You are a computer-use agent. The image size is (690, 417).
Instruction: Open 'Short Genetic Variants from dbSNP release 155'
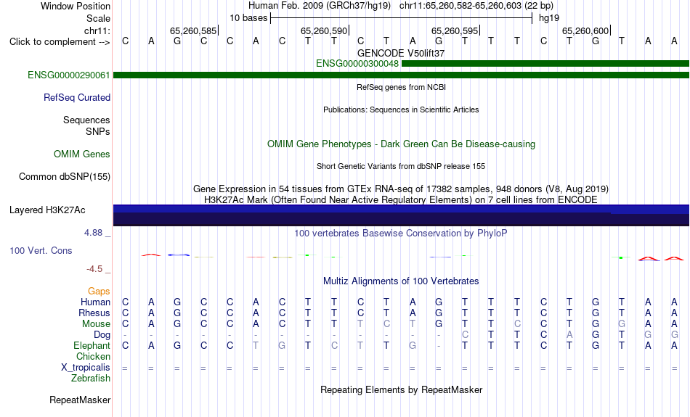tap(401, 167)
